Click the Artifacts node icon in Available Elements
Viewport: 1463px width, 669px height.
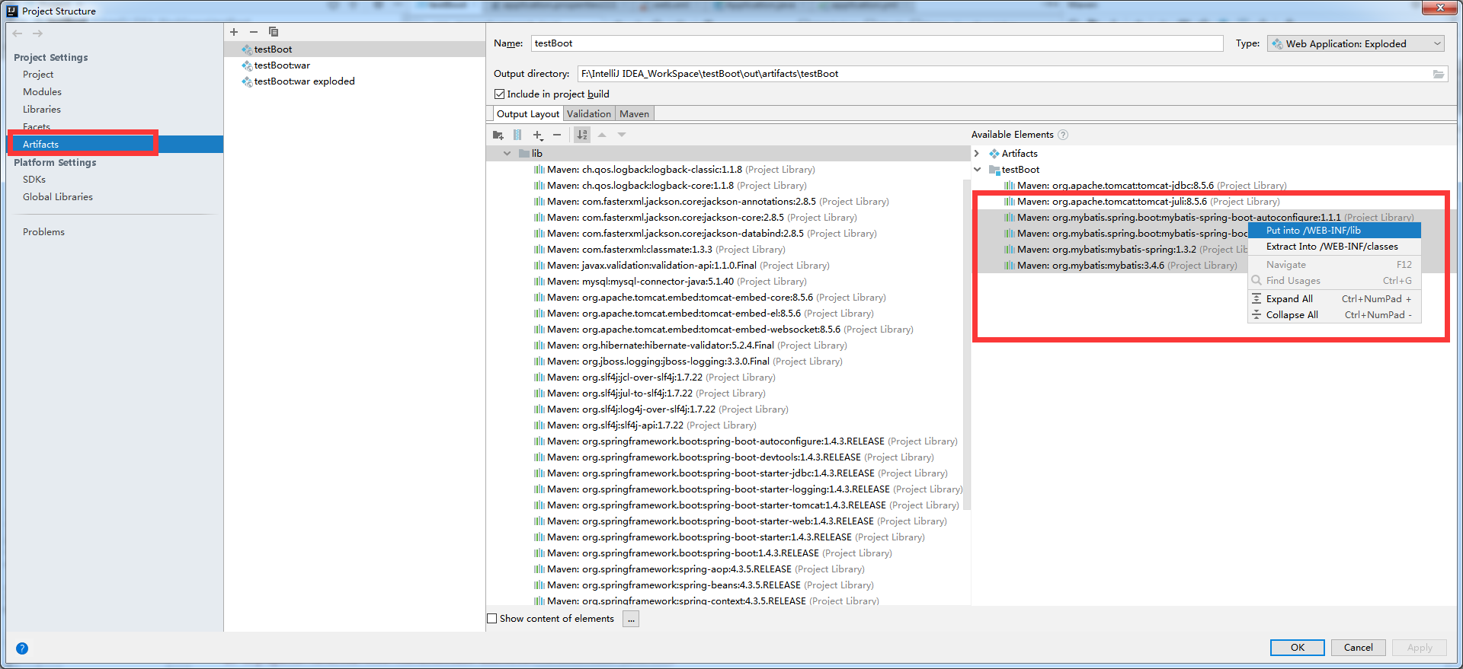pos(994,154)
